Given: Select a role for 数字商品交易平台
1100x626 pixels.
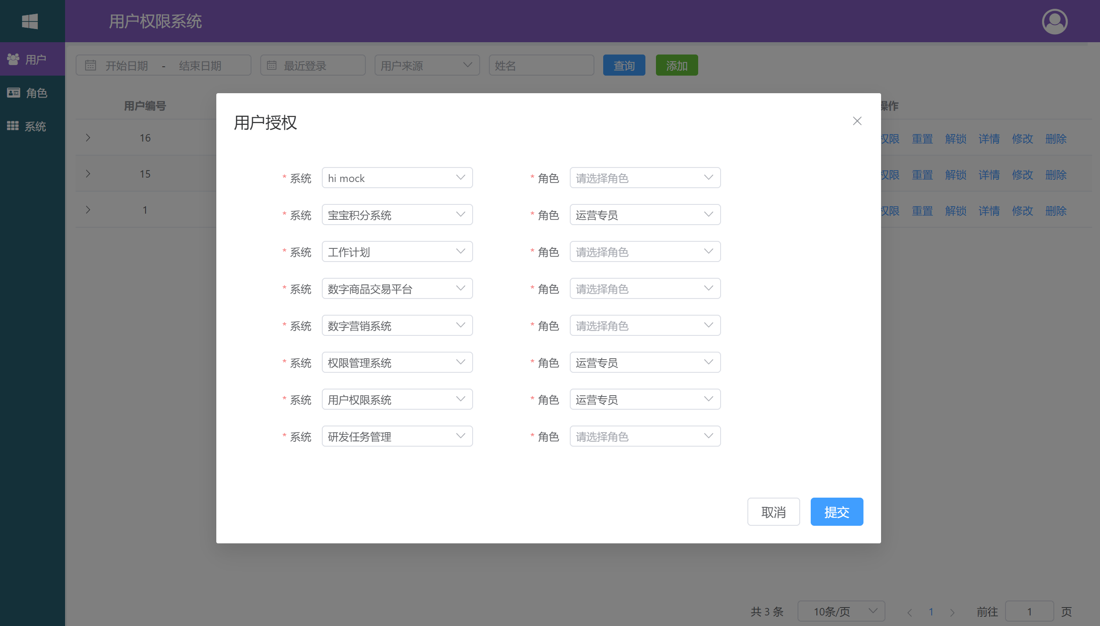Looking at the screenshot, I should pyautogui.click(x=645, y=288).
